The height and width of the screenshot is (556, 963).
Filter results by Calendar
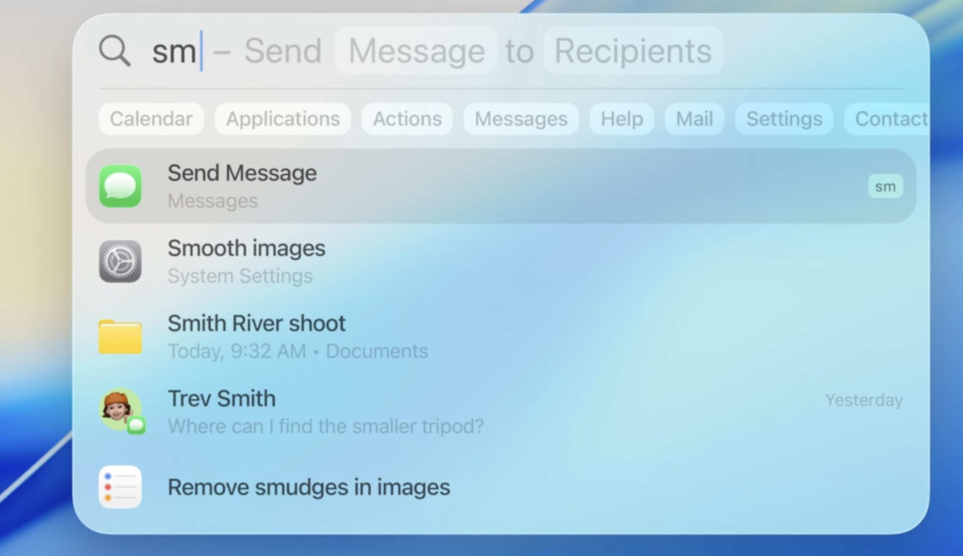[151, 119]
